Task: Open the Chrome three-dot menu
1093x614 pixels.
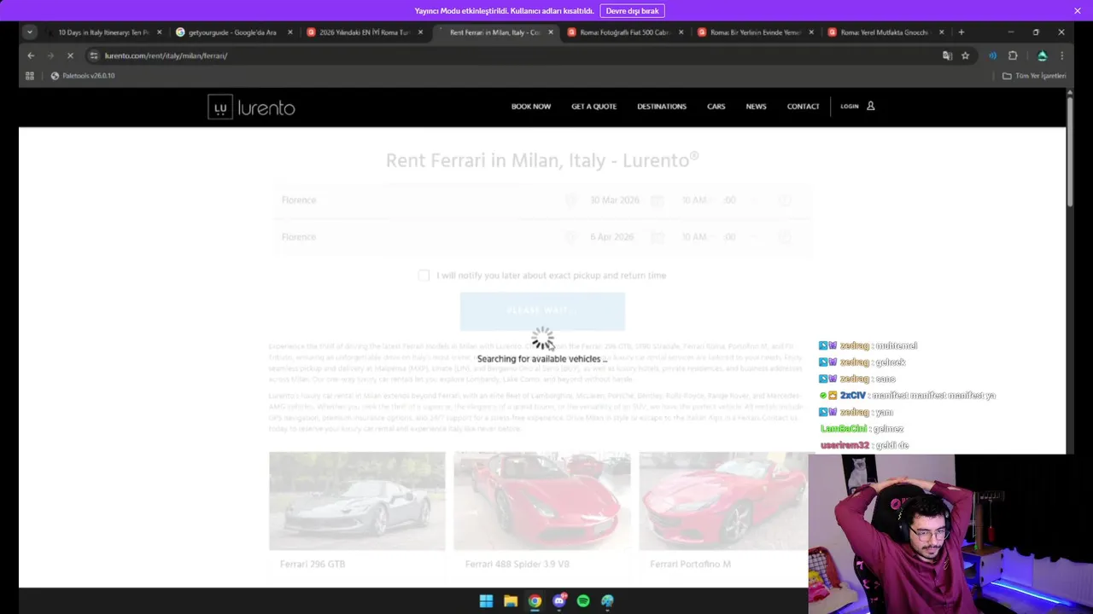Action: 1061,55
